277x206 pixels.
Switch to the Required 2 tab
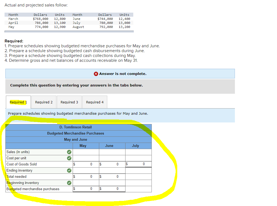click(x=44, y=102)
